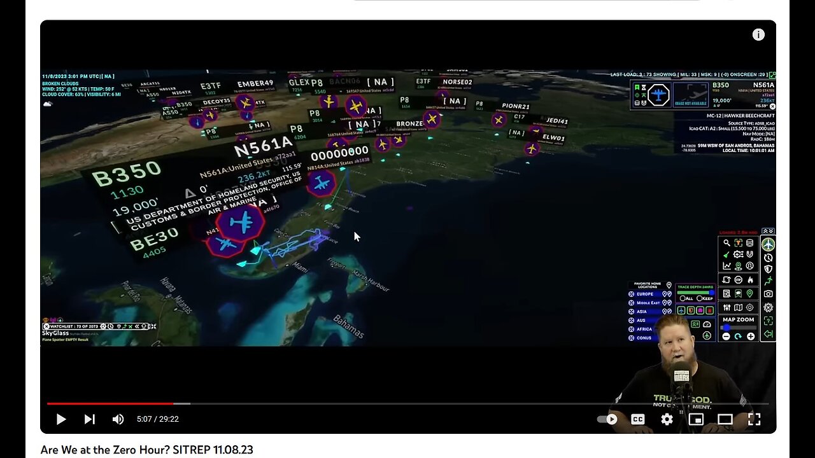Enter fullscreen mode
815x458 pixels.
[x=755, y=419]
